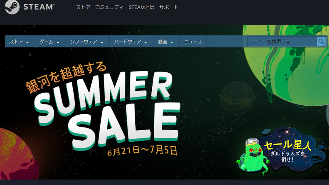Expand the ソフトウェア dropdown menu
Image resolution: width=329 pixels, height=185 pixels.
click(x=87, y=42)
